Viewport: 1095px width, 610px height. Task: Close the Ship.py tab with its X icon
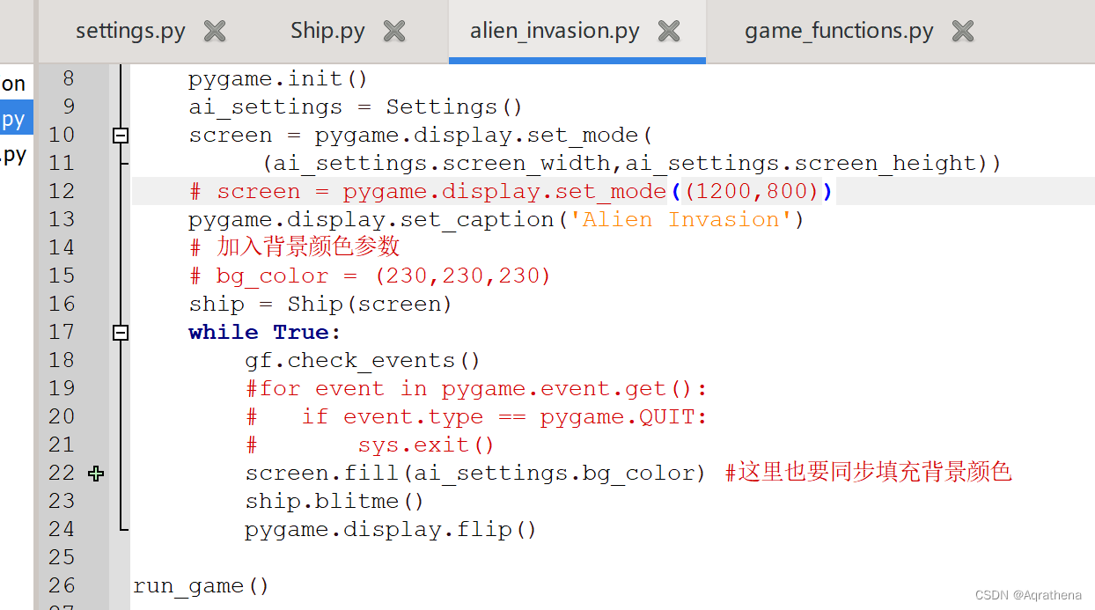click(393, 30)
